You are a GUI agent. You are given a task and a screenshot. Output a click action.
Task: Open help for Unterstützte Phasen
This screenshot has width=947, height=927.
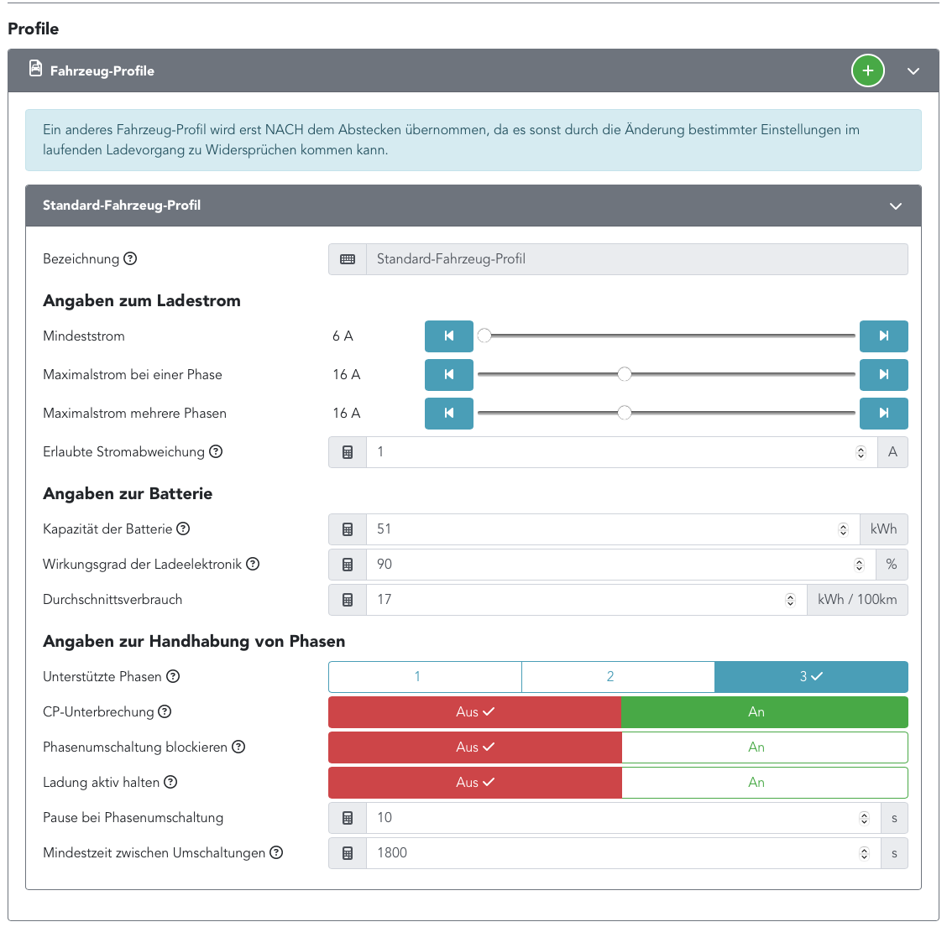coord(173,676)
